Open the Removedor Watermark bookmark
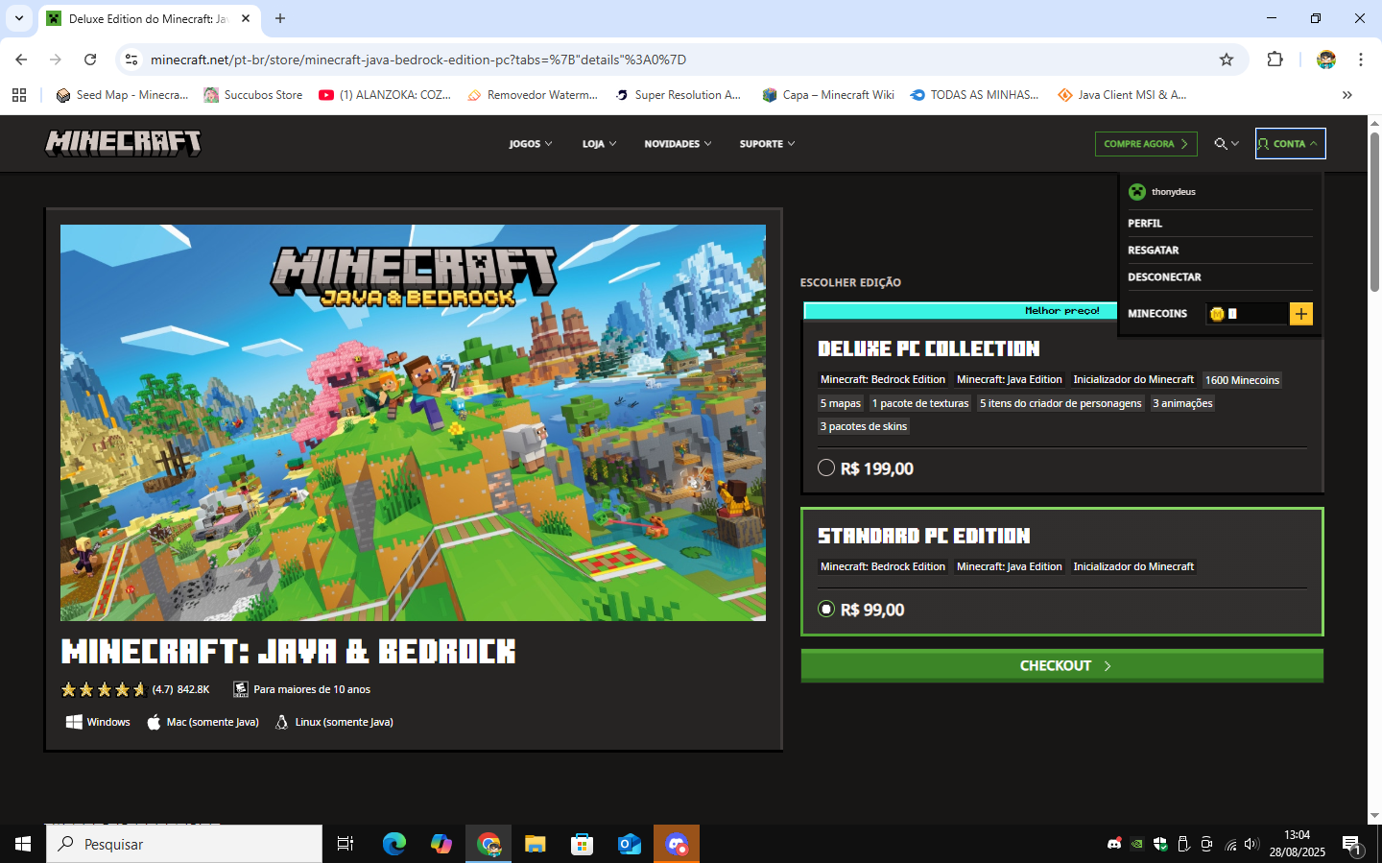This screenshot has height=863, width=1382. pos(533,95)
